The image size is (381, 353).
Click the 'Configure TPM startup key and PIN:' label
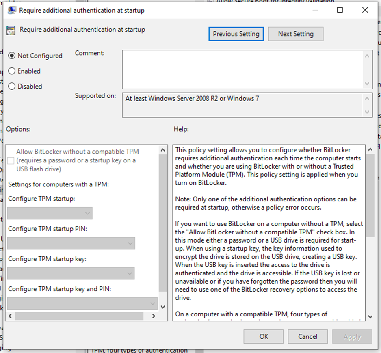tap(60, 289)
